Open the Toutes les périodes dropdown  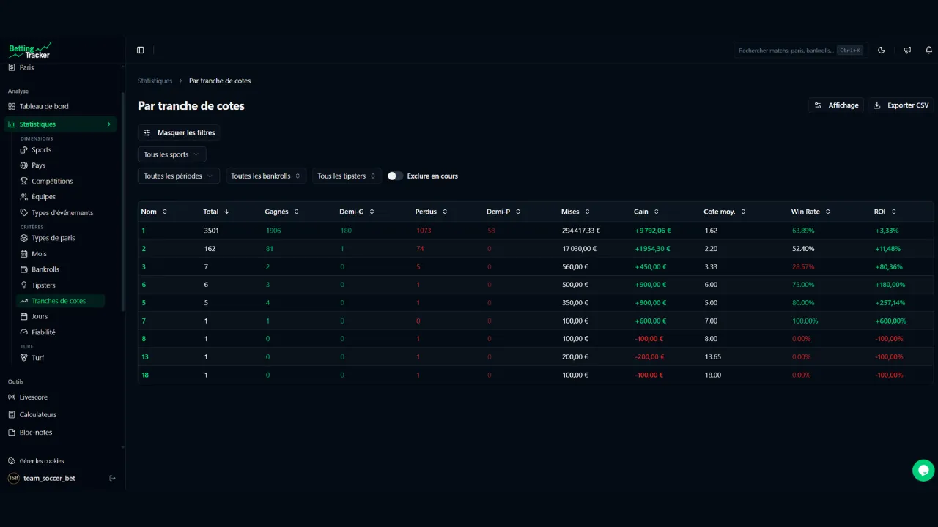179,176
